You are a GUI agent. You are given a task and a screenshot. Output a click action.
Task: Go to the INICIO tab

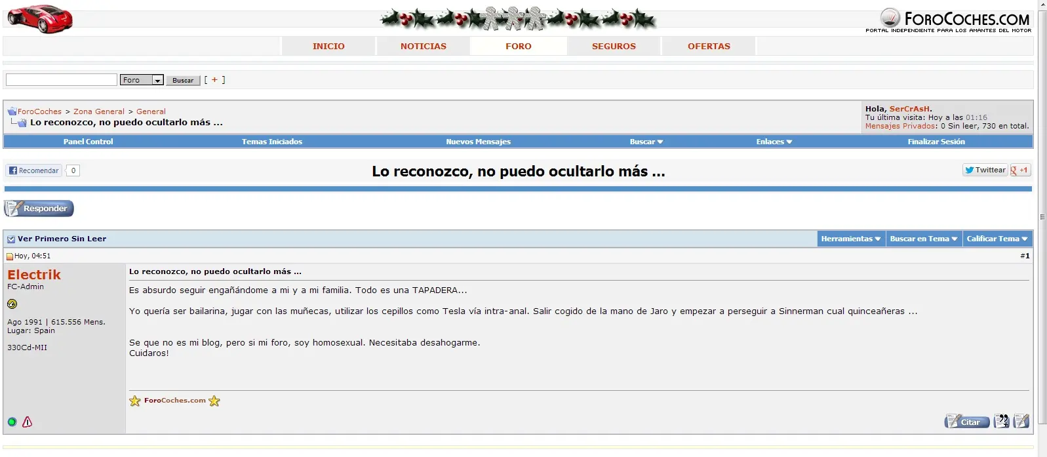point(328,46)
